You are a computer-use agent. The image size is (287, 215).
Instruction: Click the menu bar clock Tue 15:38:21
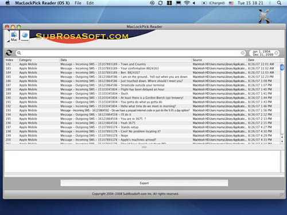coord(250,3)
